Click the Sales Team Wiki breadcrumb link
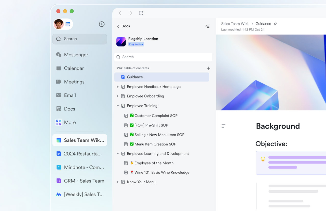The height and width of the screenshot is (211, 326). pos(235,24)
